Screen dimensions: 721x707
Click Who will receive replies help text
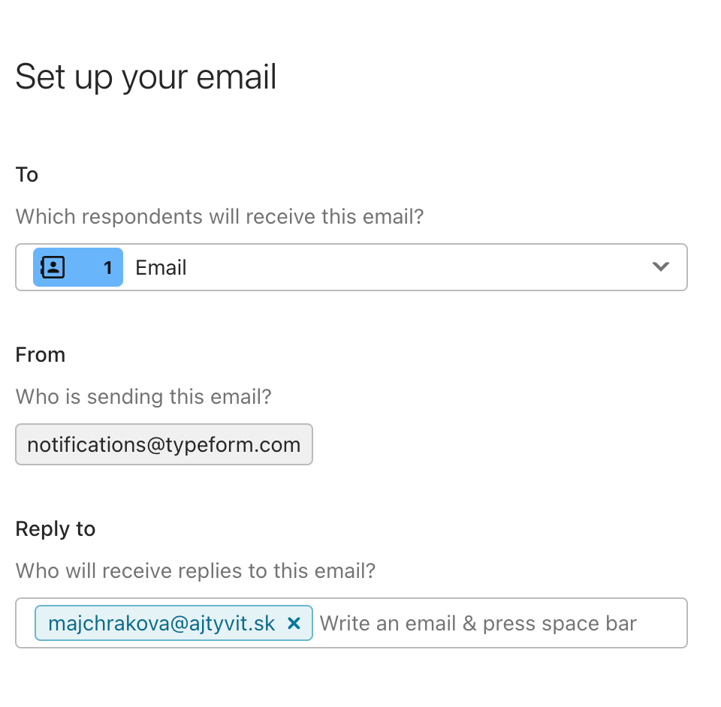pos(195,571)
